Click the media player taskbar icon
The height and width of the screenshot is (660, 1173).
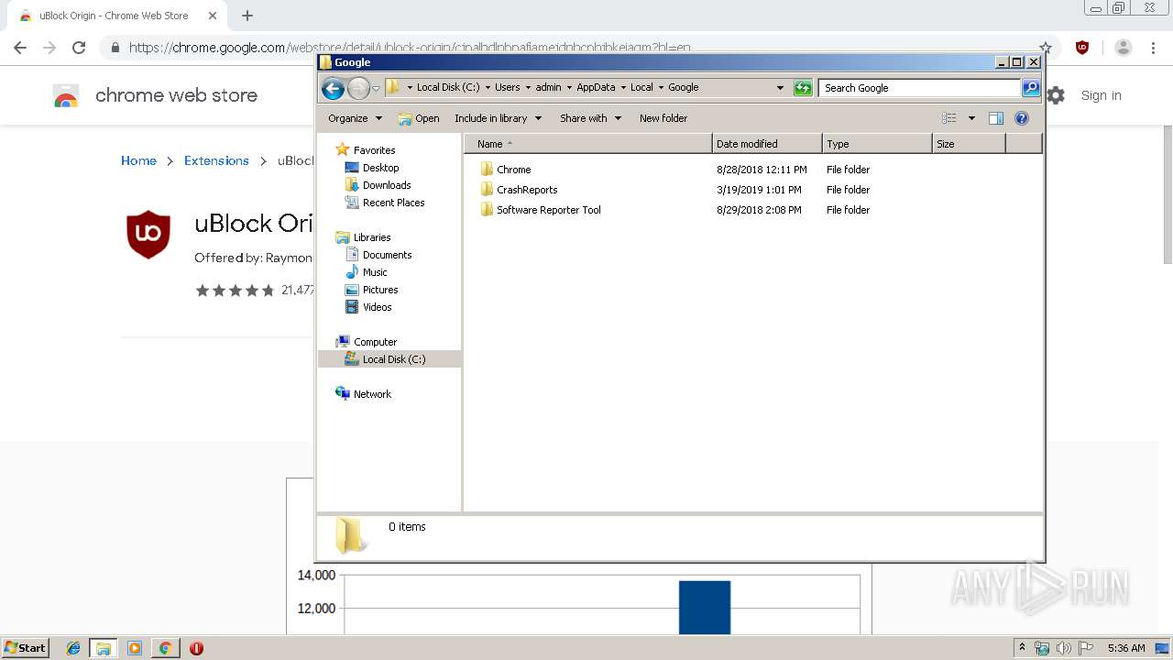tap(135, 648)
